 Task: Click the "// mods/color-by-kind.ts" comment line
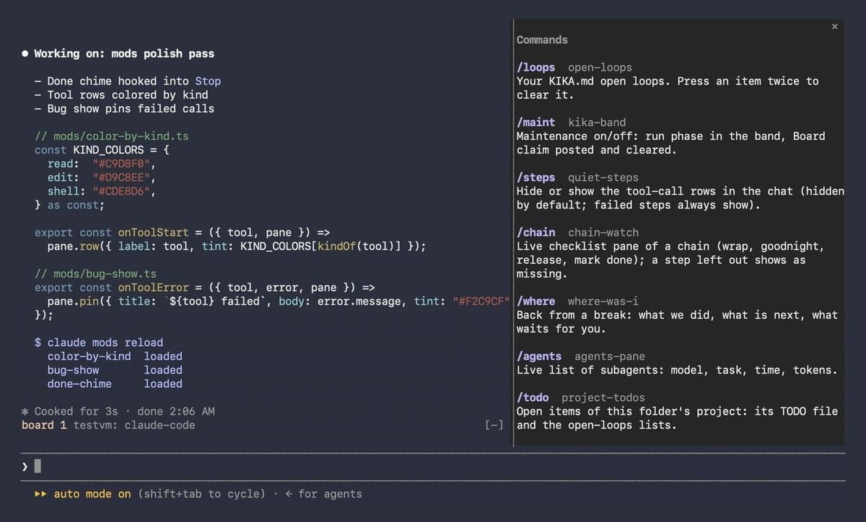coord(112,136)
